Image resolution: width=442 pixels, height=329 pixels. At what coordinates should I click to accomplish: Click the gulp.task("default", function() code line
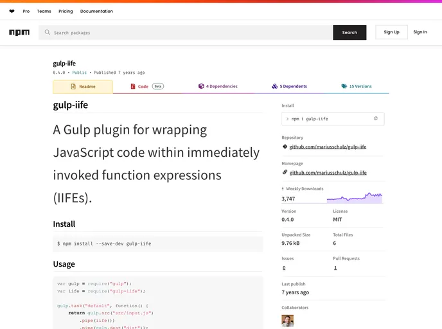(x=103, y=306)
